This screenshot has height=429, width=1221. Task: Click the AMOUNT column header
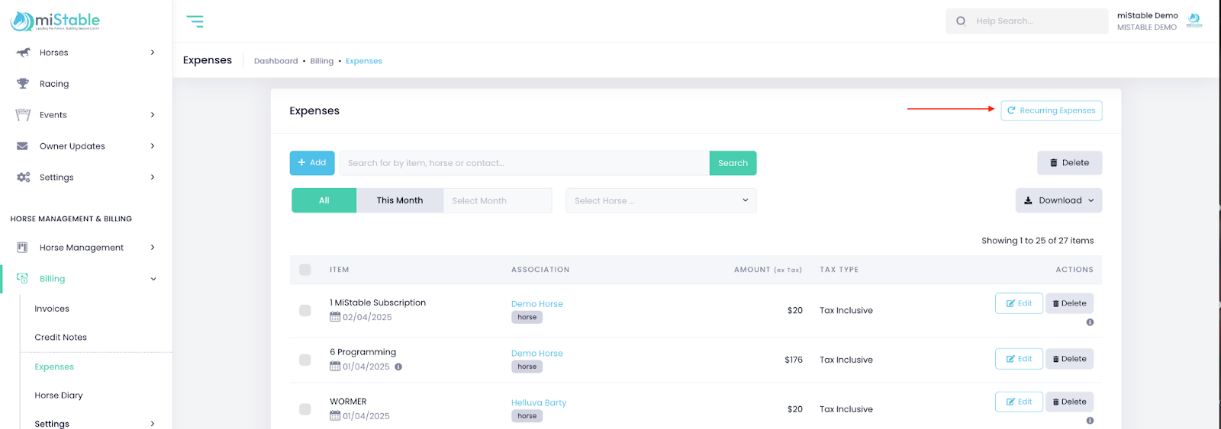(768, 270)
